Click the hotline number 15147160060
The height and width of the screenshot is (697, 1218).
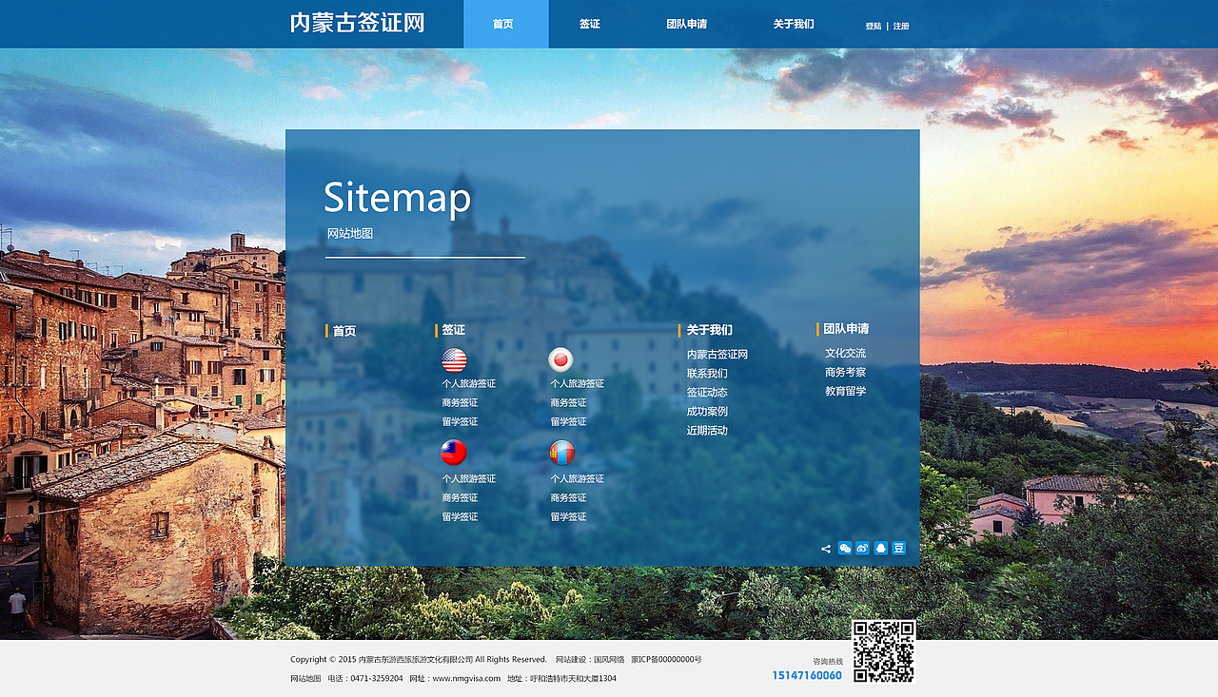(x=807, y=676)
